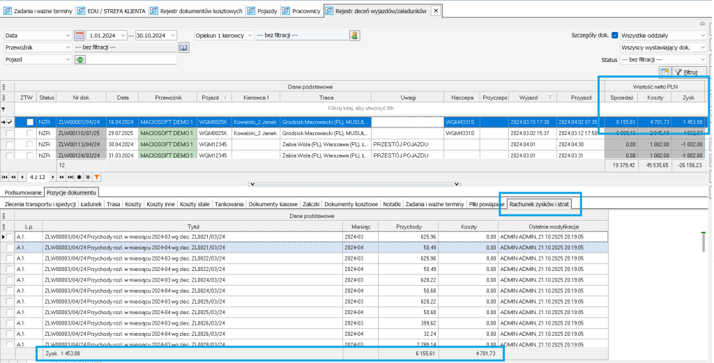Viewport: 714px width, 363px height.
Task: Expand the Wszystkie oddziały dropdown
Action: 701,36
